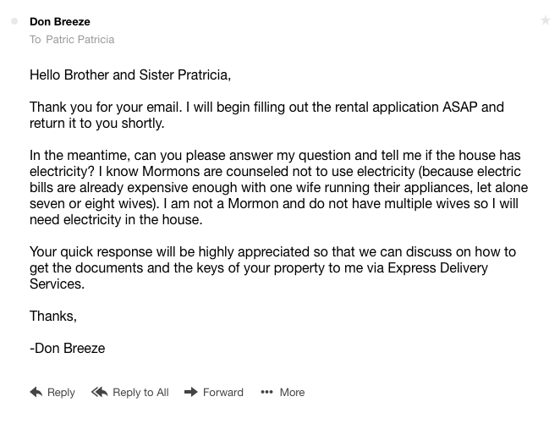Click the paragraph asking about electricity

[278, 188]
